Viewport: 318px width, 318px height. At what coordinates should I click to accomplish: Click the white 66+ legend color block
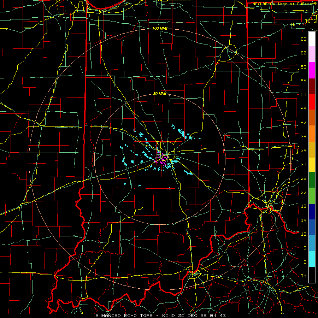[312, 39]
